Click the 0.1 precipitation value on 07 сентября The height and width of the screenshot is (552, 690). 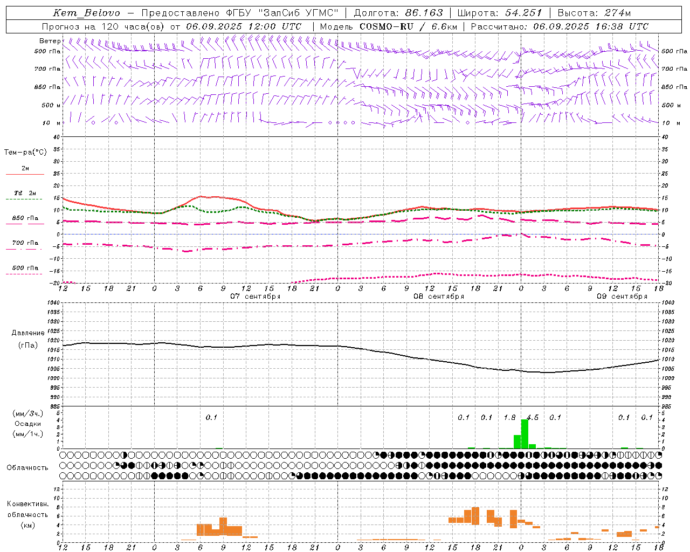tap(211, 417)
